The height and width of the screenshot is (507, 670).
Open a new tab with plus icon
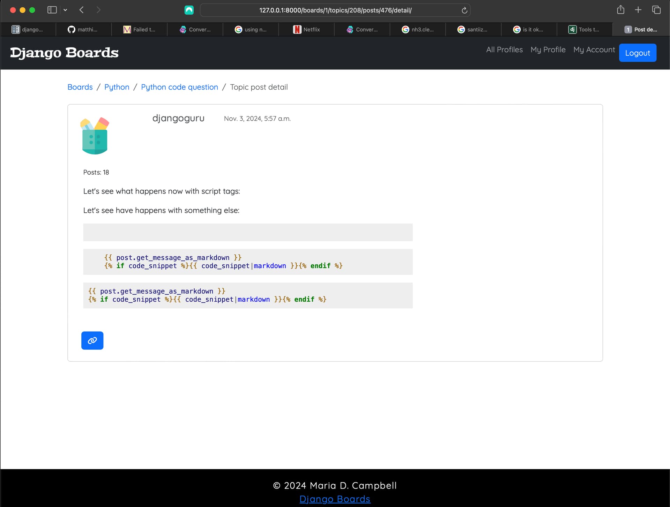[x=638, y=10]
